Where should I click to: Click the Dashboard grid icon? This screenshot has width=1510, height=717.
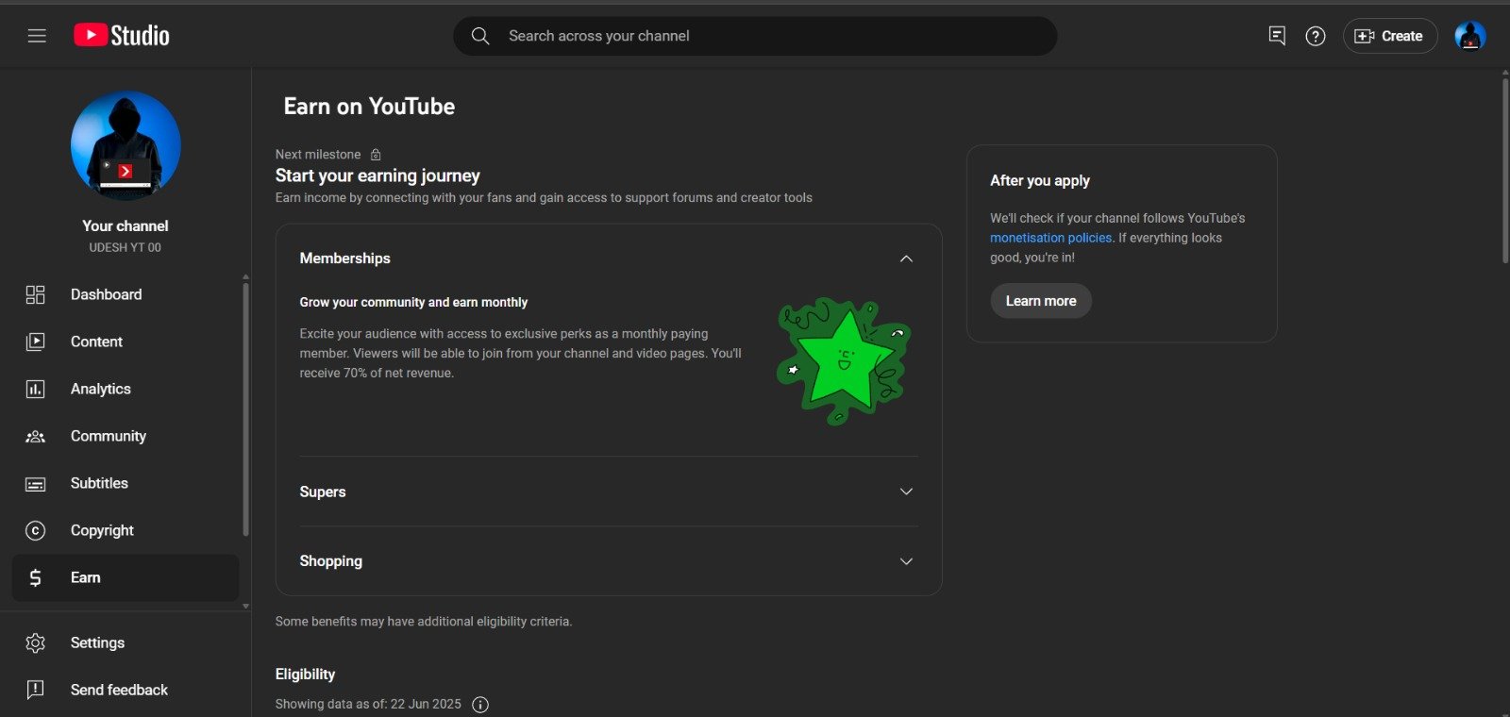click(35, 294)
